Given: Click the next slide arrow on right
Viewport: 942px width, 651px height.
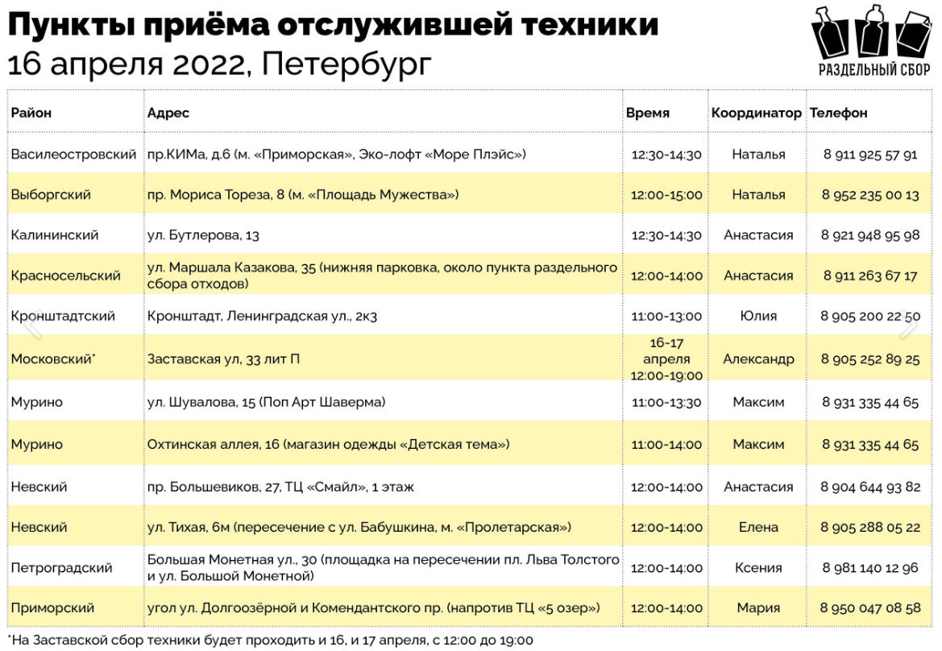Looking at the screenshot, I should [x=908, y=326].
